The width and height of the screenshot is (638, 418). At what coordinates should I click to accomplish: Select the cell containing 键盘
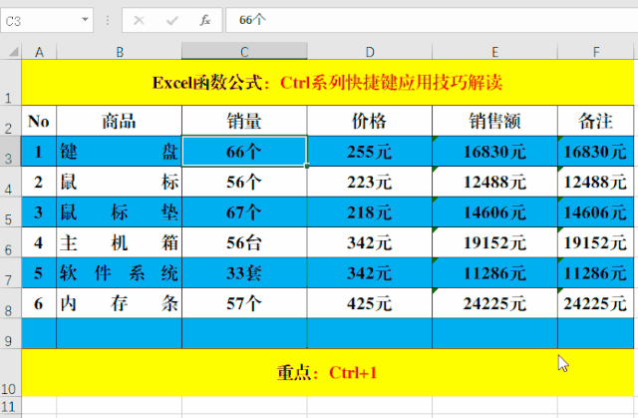pyautogui.click(x=119, y=152)
